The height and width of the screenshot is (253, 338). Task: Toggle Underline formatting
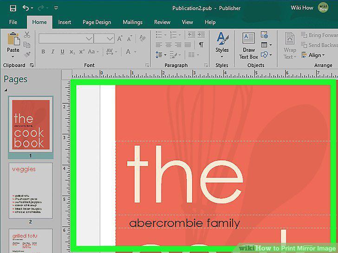[63, 51]
